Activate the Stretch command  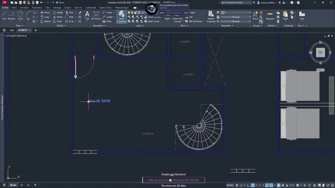(x=46, y=21)
